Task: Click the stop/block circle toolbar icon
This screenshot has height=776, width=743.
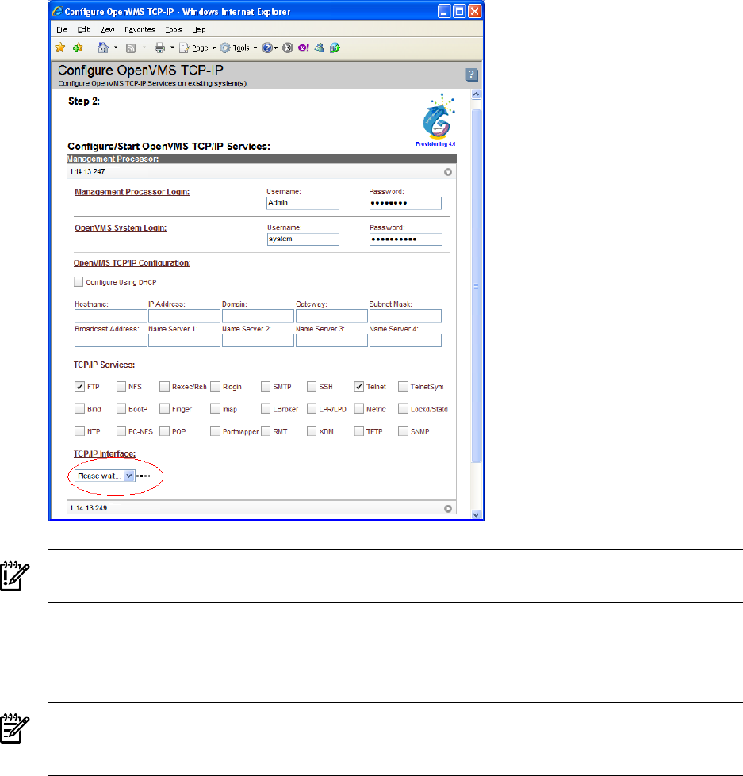Action: tap(288, 48)
